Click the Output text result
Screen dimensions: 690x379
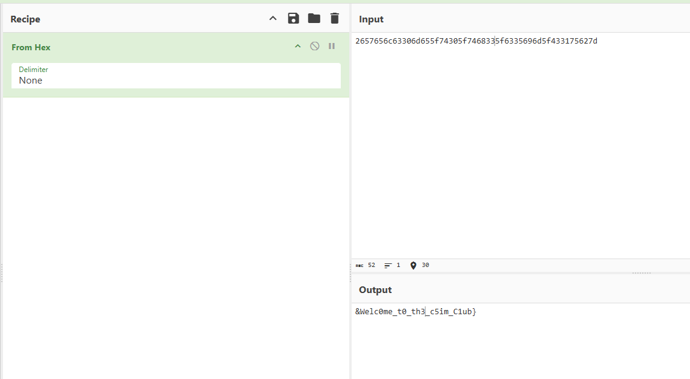click(416, 312)
